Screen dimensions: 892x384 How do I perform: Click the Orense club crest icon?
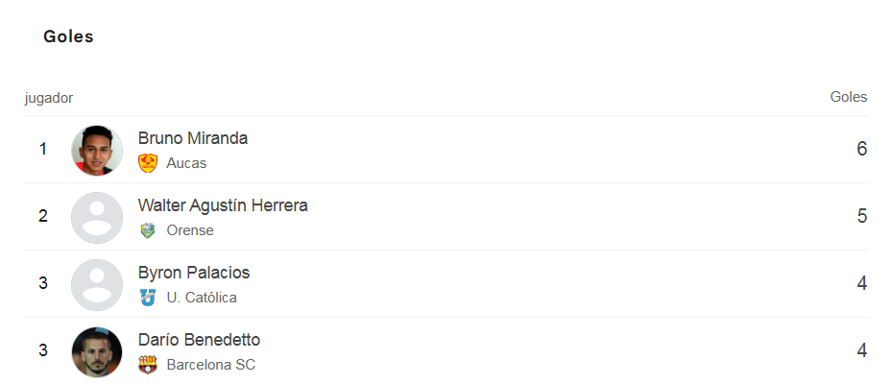click(x=147, y=230)
